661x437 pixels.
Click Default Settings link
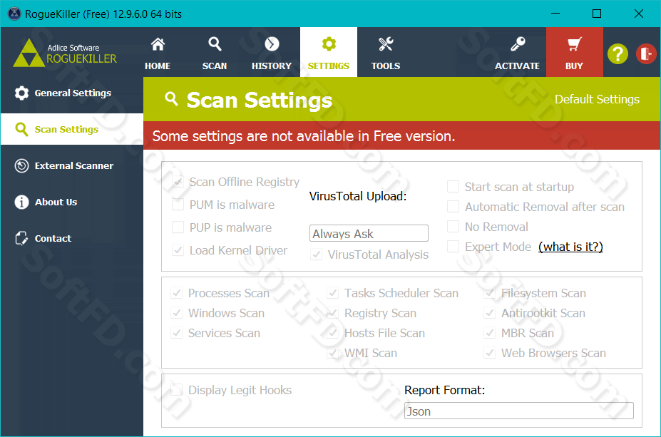point(597,100)
